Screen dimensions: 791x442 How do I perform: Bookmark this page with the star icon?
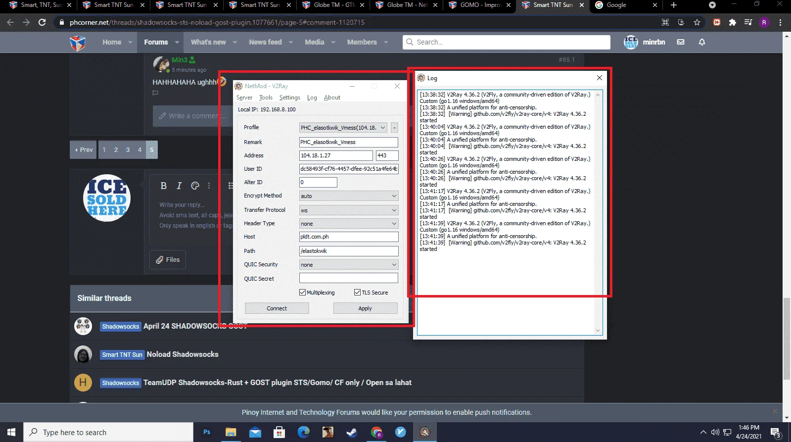697,22
